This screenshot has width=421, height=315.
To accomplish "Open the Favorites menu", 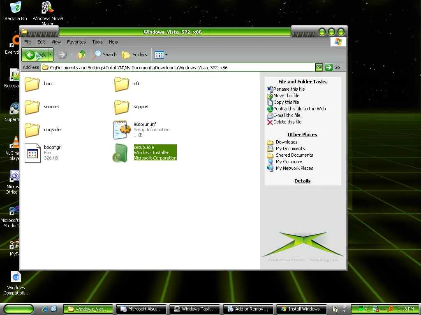I will pyautogui.click(x=76, y=42).
